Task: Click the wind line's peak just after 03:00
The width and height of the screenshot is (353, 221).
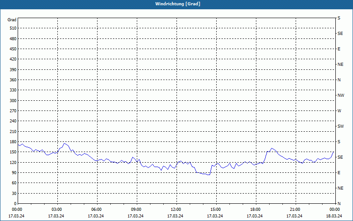Action: [x=65, y=143]
